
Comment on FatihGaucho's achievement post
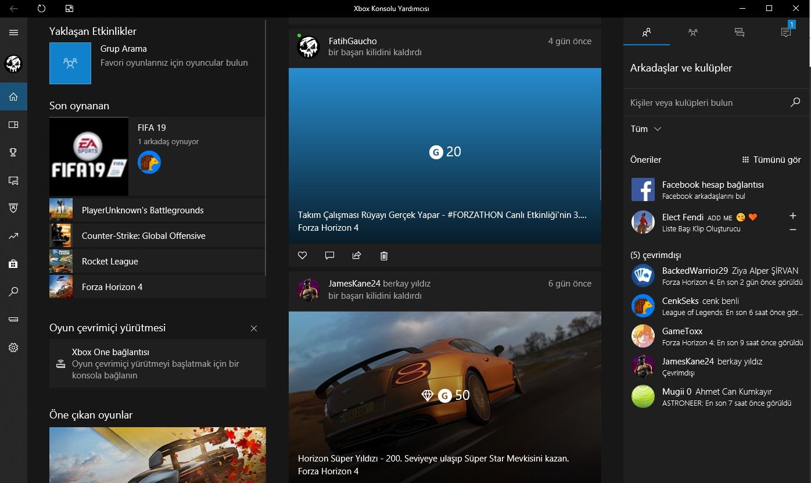[329, 255]
